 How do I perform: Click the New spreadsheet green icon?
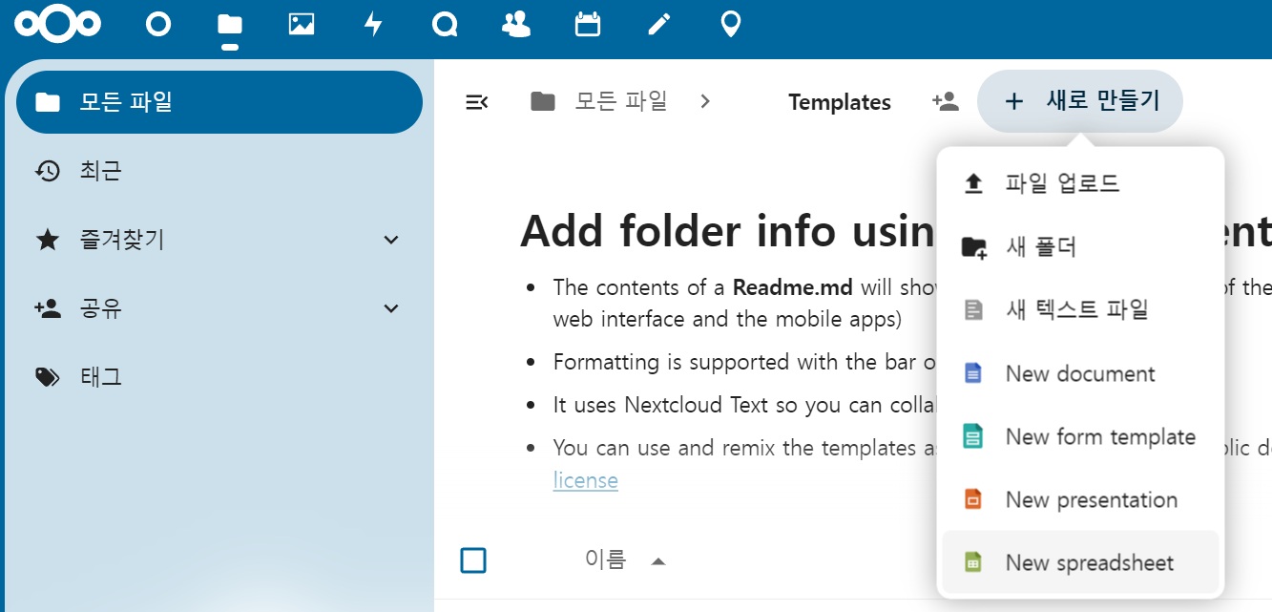973,563
